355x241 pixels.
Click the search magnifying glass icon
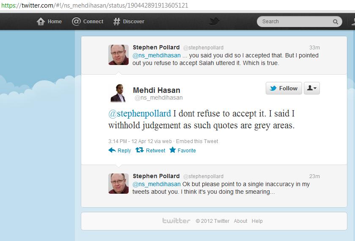[336, 22]
